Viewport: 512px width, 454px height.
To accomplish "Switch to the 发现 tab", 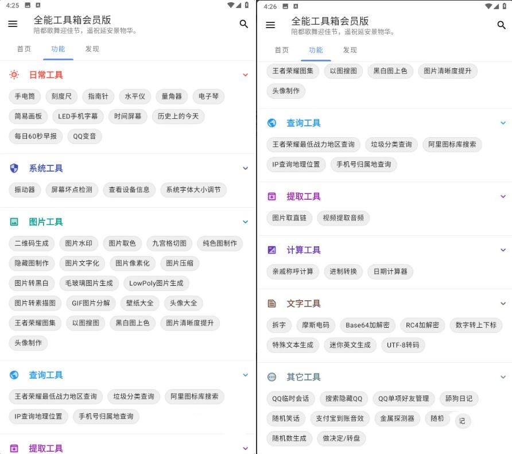I will [92, 49].
